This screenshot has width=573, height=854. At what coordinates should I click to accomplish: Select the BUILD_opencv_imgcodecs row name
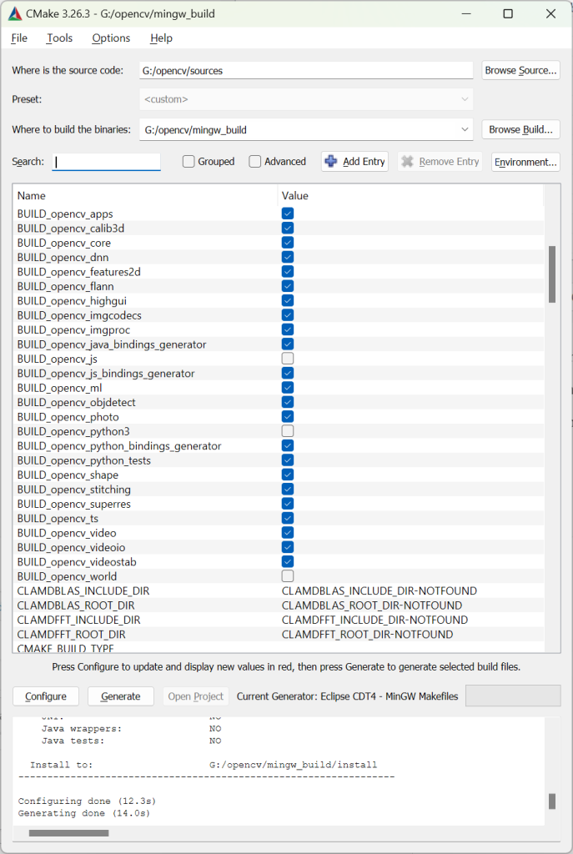(79, 315)
